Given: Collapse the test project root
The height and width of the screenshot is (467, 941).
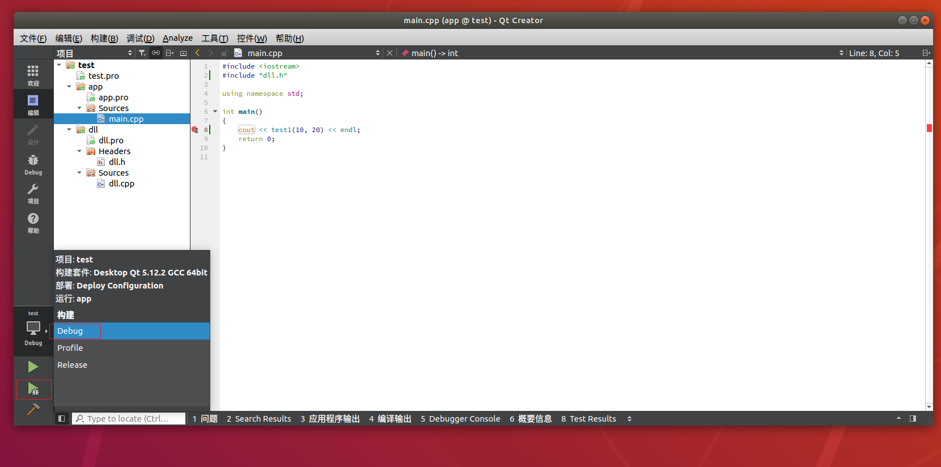Looking at the screenshot, I should tap(59, 65).
